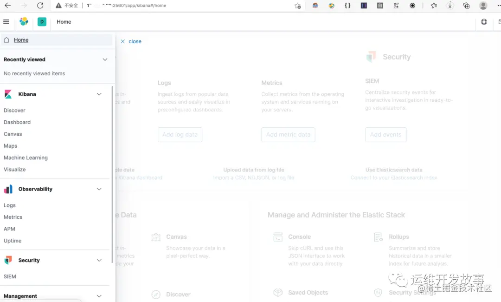Open the QR code extension icon
Screen dimensions: 501x302
(x=396, y=6)
